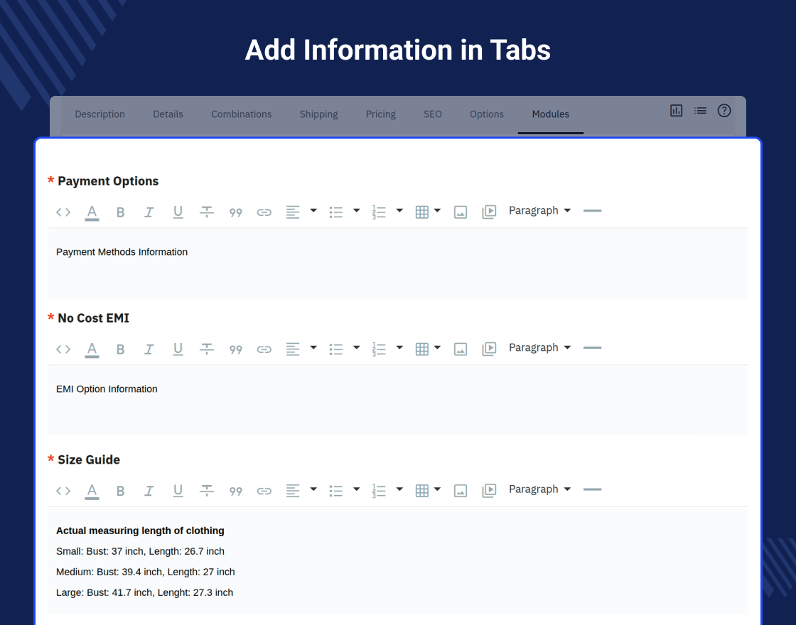Toggle bold in No Cost EMI editor
This screenshot has width=796, height=625.
pyautogui.click(x=120, y=349)
